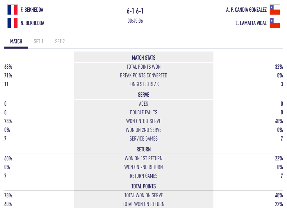This screenshot has width=287, height=213.
Task: Click player name N. BEKHEDDA
Action: click(33, 23)
